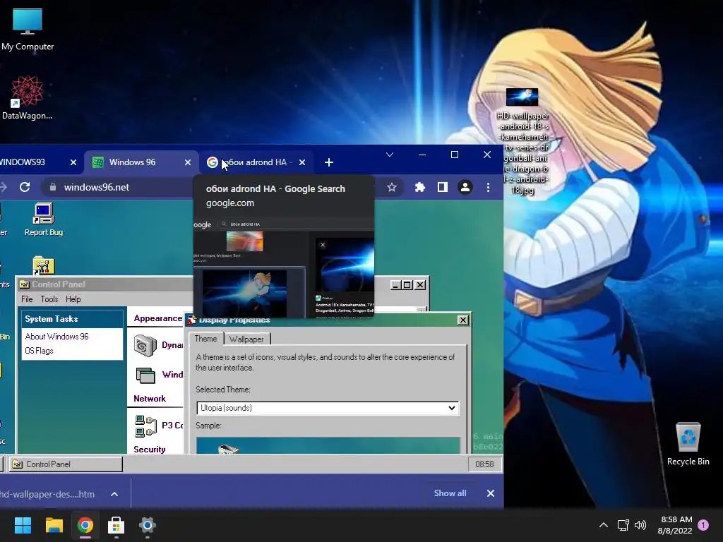
Task: Open the Tools menu in Control Panel
Action: click(x=49, y=299)
